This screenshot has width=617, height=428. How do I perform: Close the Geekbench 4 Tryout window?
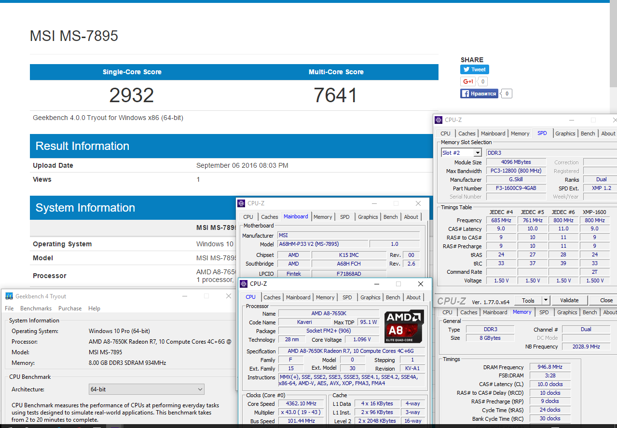(229, 296)
